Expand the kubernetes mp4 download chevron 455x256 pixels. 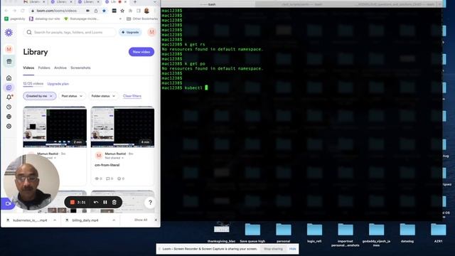point(55,220)
